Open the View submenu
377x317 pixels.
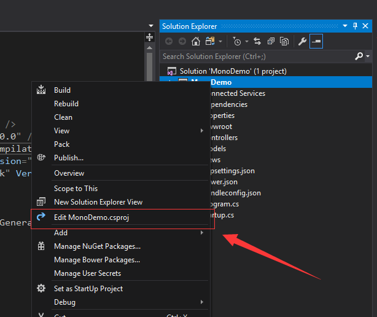(120, 131)
